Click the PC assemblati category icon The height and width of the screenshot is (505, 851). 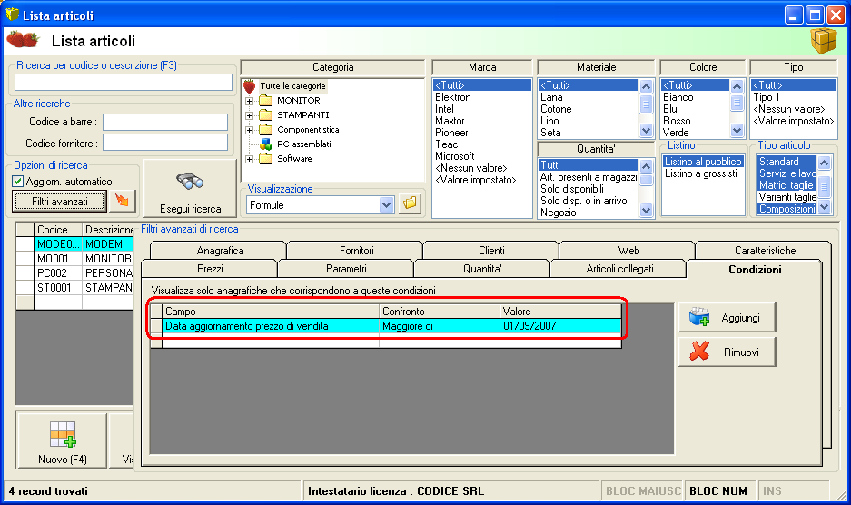(266, 144)
